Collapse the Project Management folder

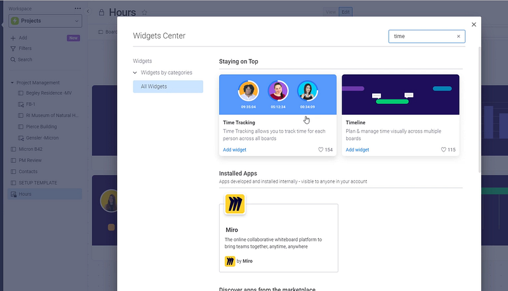click(x=12, y=83)
